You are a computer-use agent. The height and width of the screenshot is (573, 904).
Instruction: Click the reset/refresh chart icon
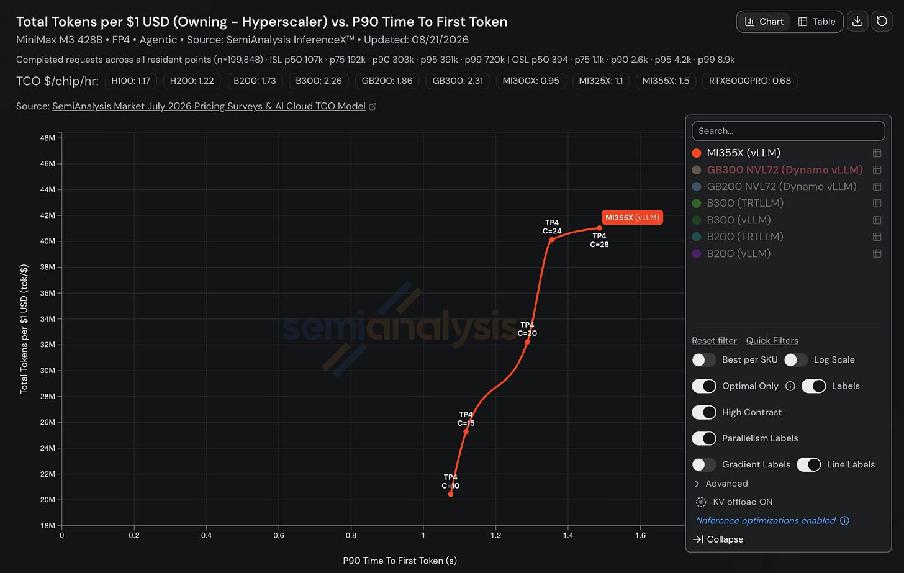click(882, 21)
